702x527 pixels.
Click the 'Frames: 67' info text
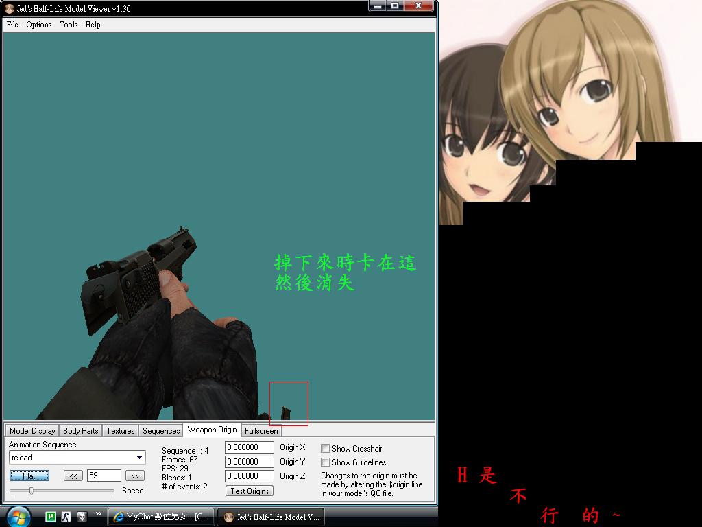coord(180,460)
